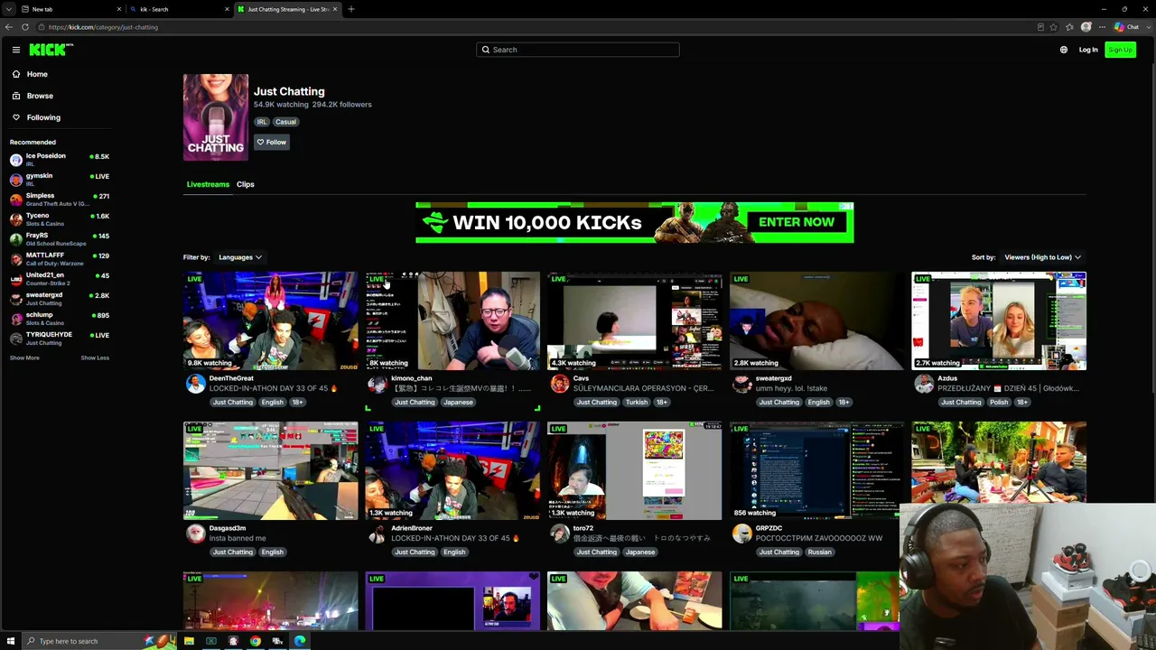The image size is (1156, 650).
Task: Open a new browser tab with plus
Action: 351,9
